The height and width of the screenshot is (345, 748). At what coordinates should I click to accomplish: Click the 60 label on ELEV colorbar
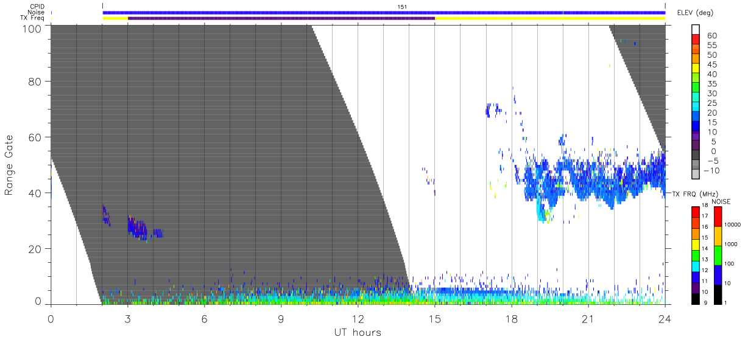coord(711,35)
